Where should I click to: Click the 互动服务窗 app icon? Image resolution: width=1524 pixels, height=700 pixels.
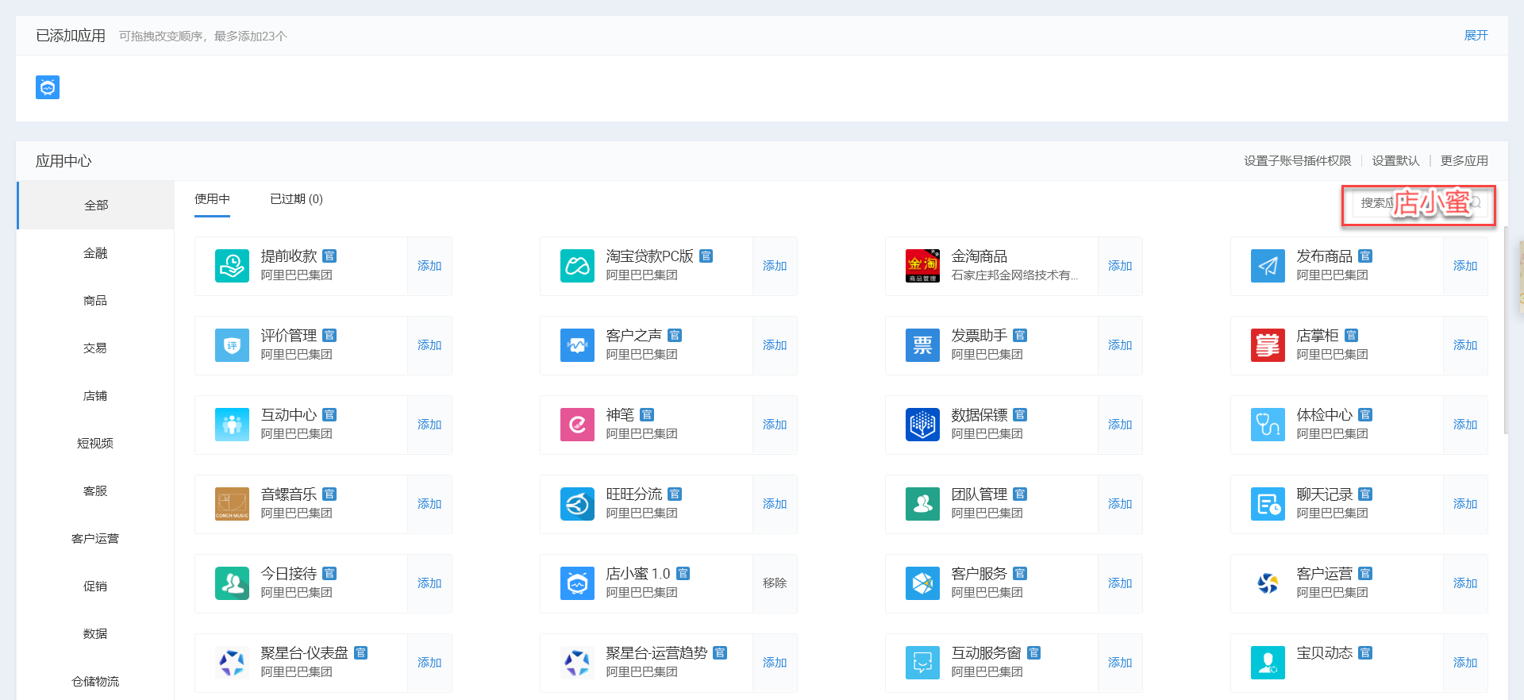click(x=922, y=663)
